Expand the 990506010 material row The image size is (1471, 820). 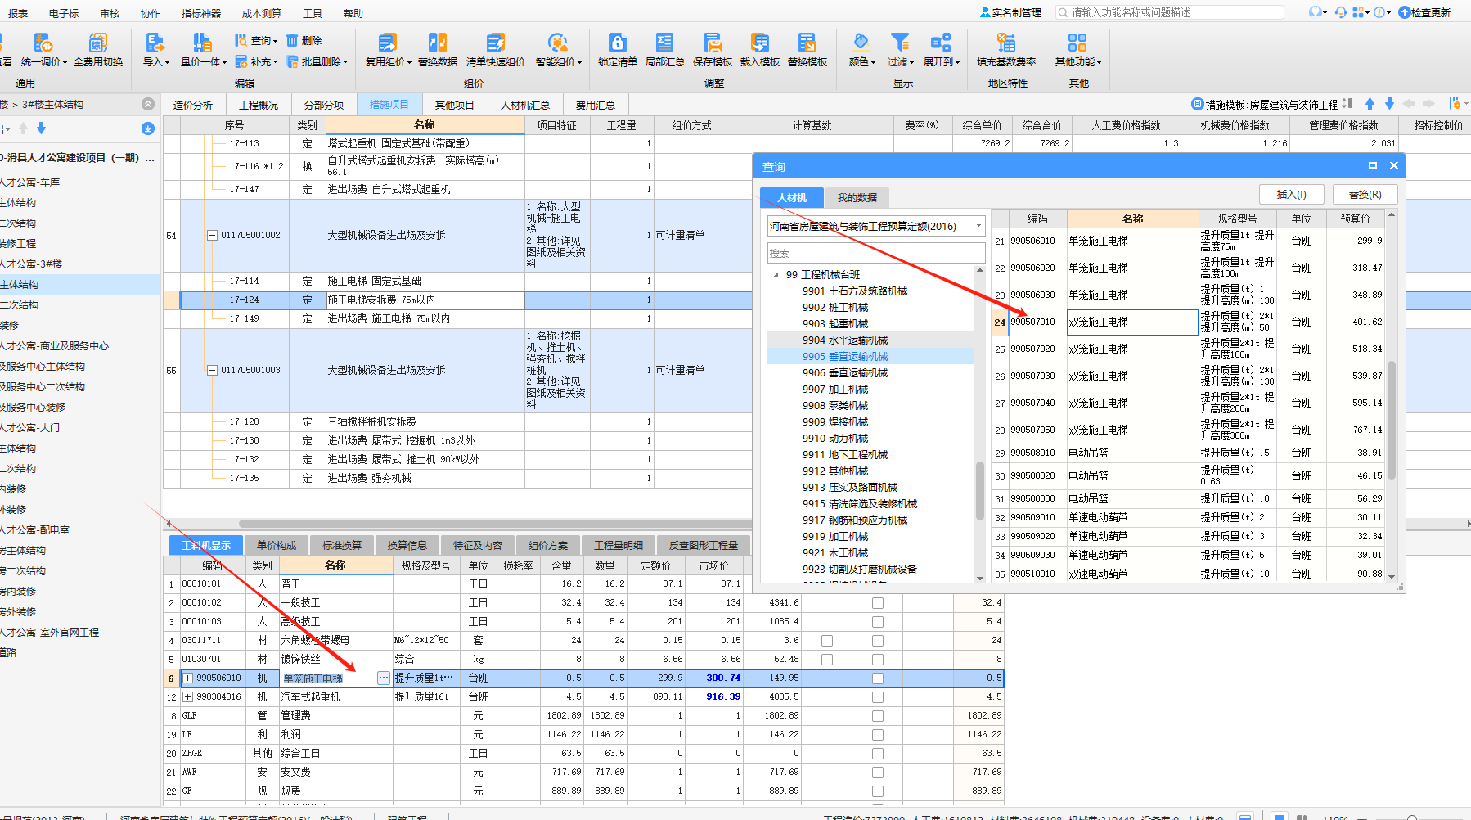(x=188, y=678)
